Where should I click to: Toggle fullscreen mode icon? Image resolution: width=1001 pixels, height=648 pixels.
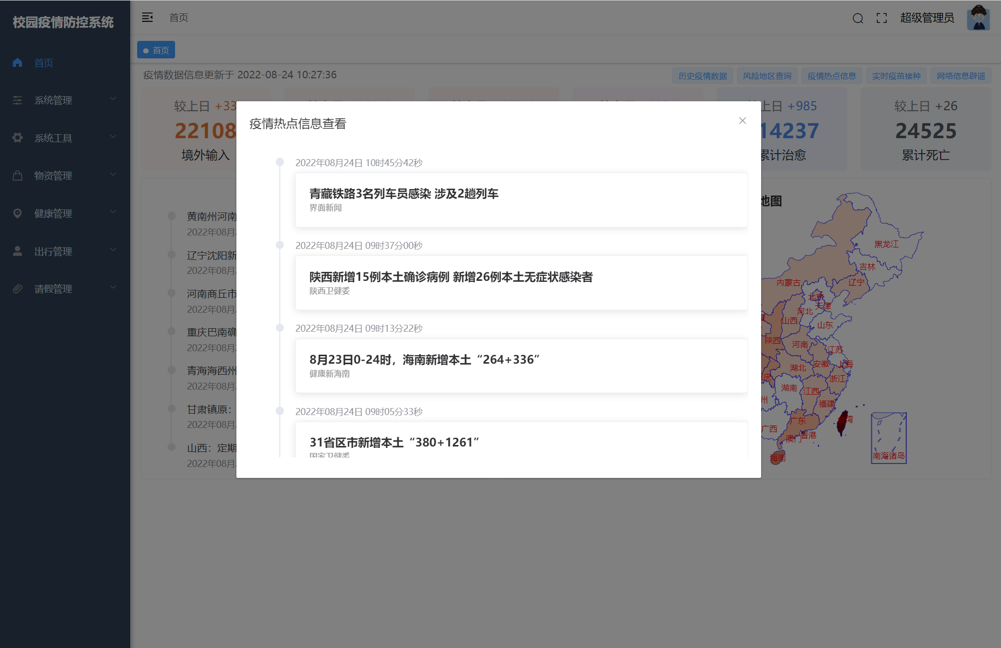[x=881, y=18]
